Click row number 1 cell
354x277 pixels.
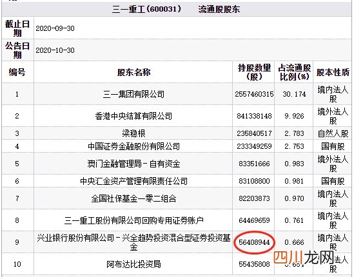click(17, 94)
